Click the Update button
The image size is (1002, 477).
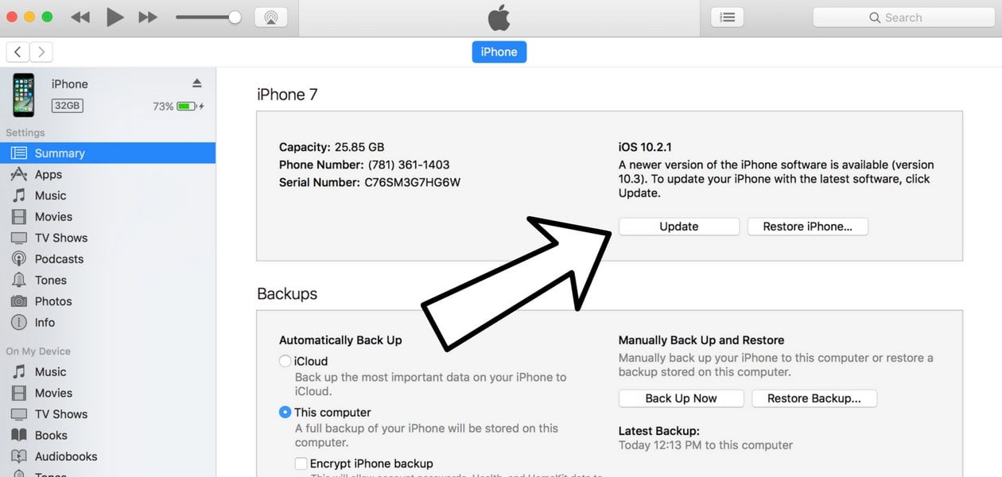(x=679, y=227)
